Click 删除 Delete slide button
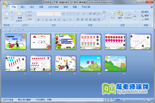155x103 pixels. pyautogui.click(x=29, y=19)
